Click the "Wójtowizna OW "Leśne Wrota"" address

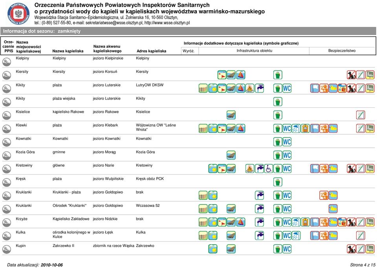tap(156, 127)
